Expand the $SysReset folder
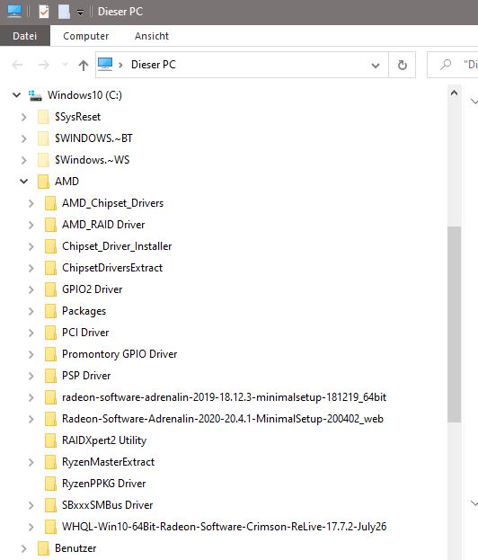Viewport: 478px width, 560px height. (24, 117)
